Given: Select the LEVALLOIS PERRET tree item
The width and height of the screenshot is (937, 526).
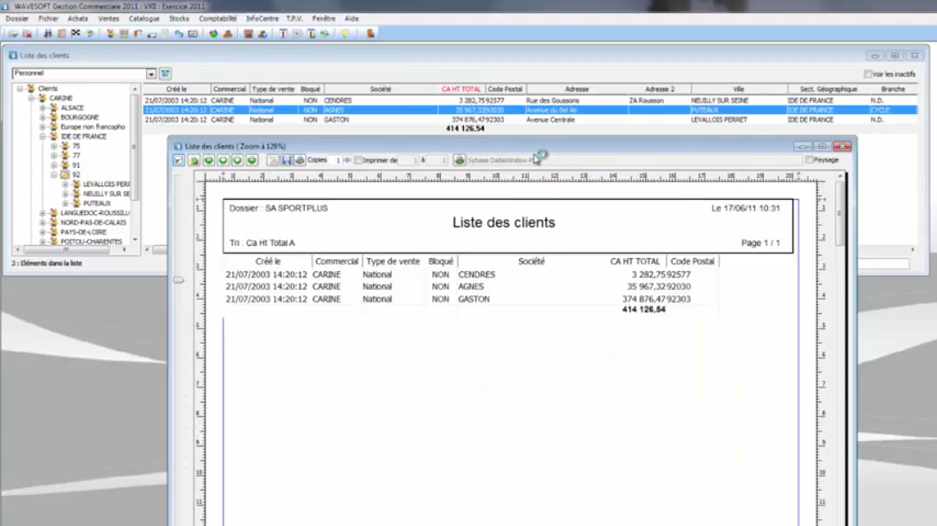Looking at the screenshot, I should [x=106, y=184].
